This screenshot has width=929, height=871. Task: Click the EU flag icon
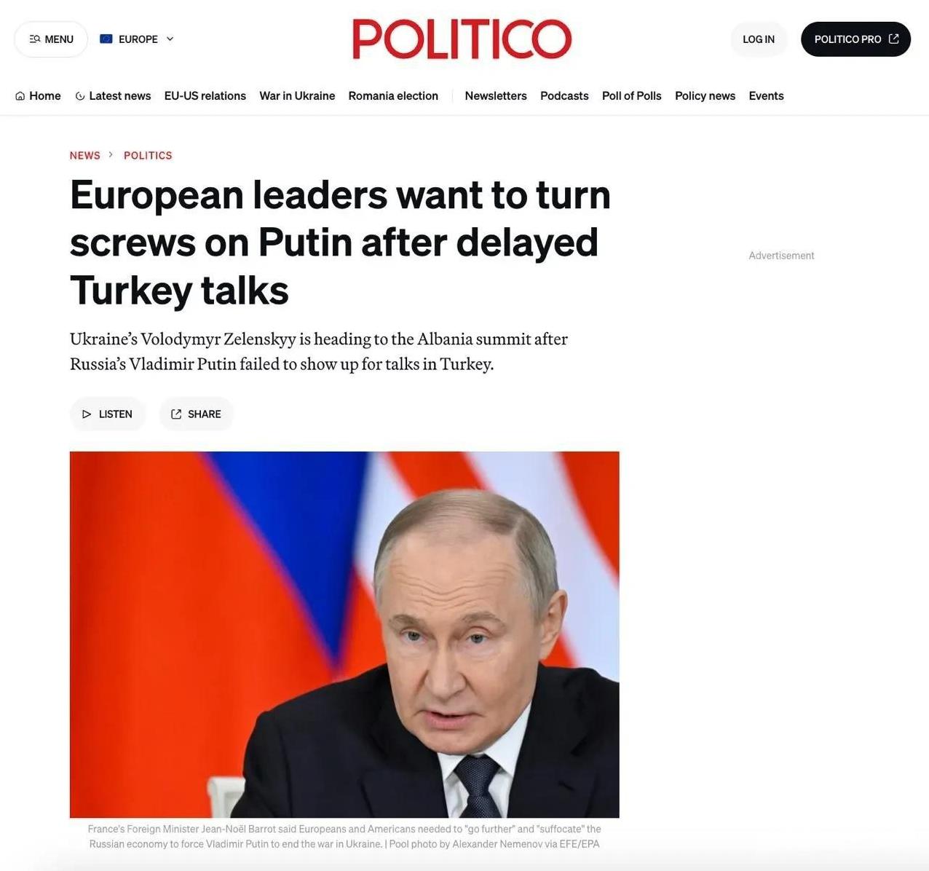pos(106,39)
